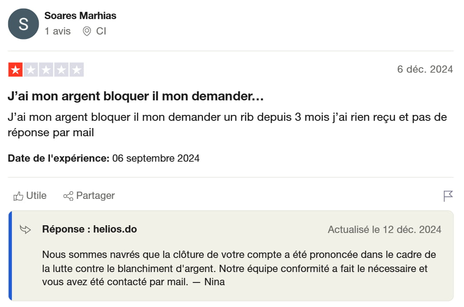Click the last gray star of the rating
464x307 pixels.
click(76, 69)
